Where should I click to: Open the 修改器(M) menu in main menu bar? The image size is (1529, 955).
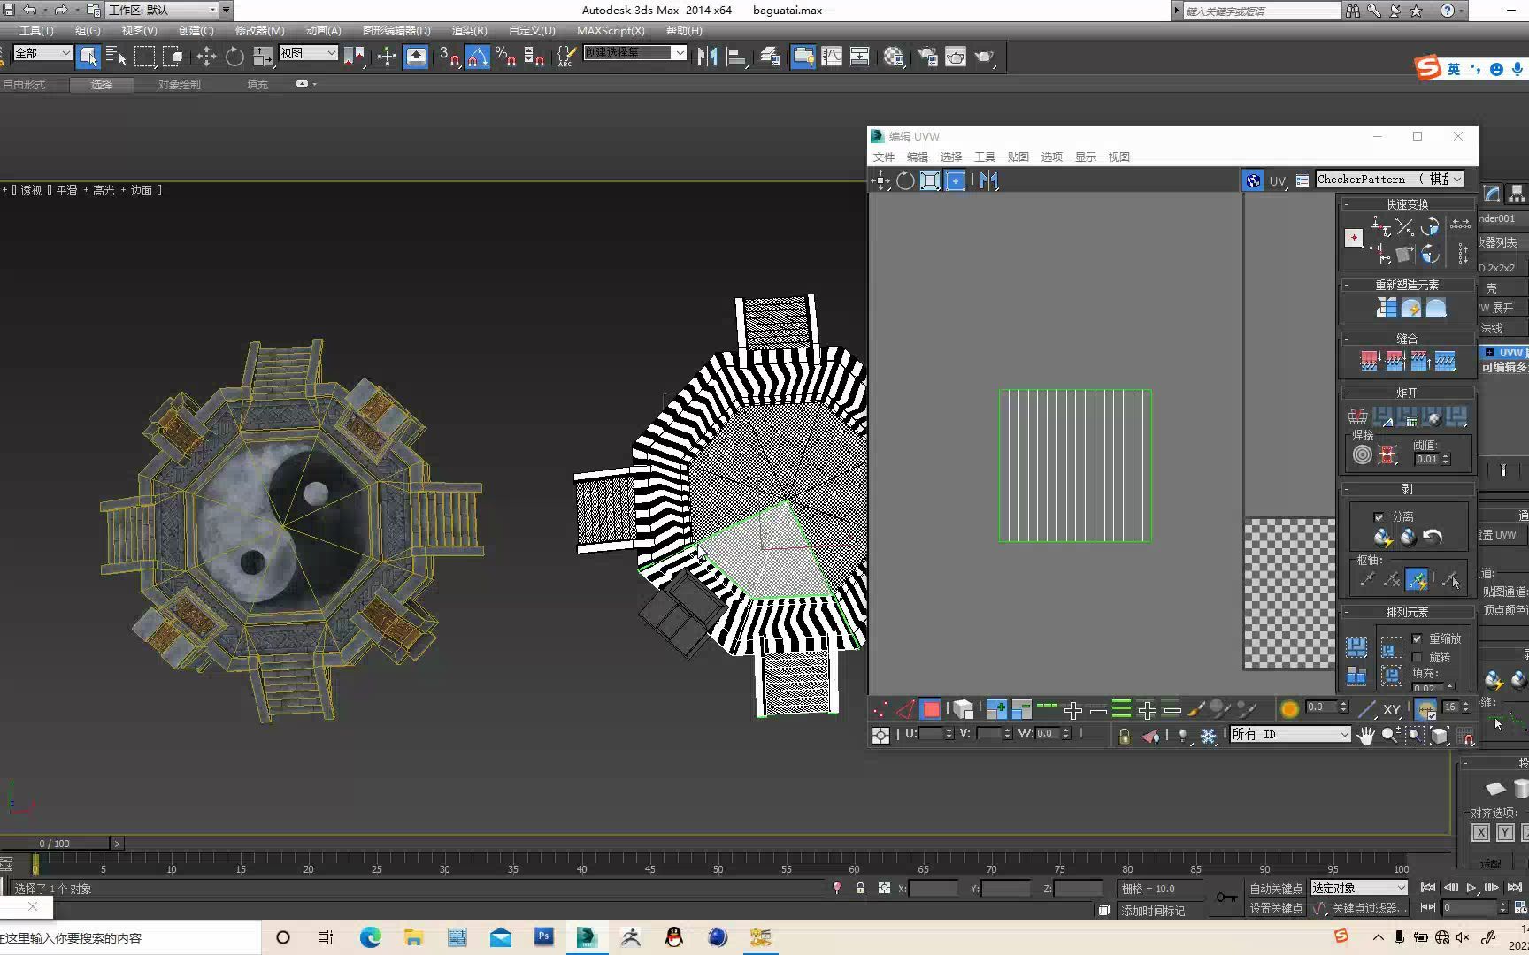click(259, 31)
